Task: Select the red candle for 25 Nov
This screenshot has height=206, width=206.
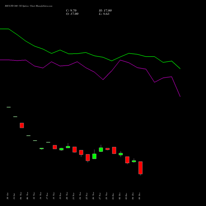Action: click(88, 157)
